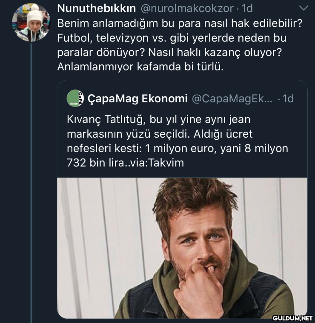Click the quoted tweet's 1d timestamp
Viewport: 315px width, 323px height.
[287, 98]
